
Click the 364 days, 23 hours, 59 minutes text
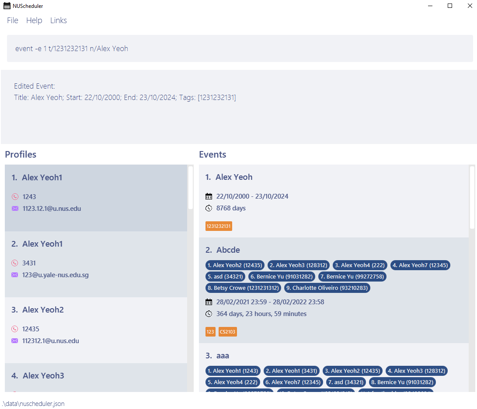click(261, 314)
